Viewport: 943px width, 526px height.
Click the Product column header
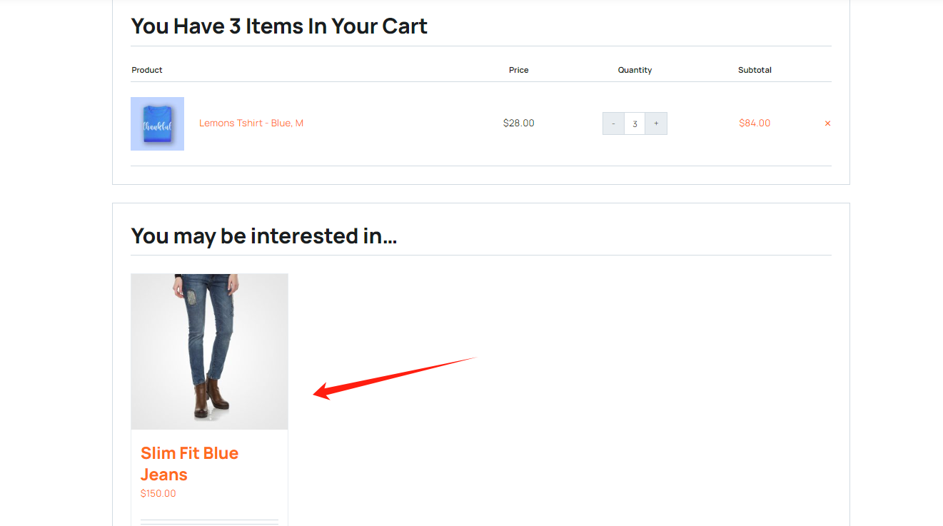[x=146, y=70]
